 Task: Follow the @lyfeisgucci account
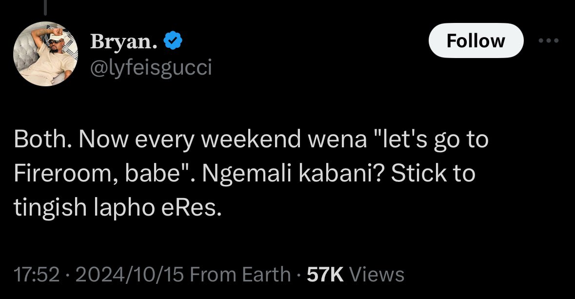coord(476,40)
